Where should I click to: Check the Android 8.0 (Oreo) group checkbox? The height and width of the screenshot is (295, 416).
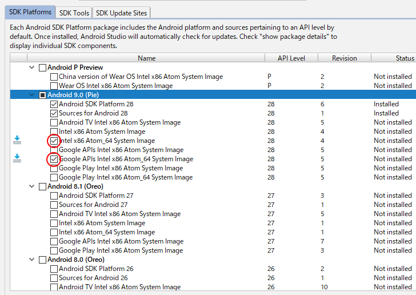click(42, 260)
